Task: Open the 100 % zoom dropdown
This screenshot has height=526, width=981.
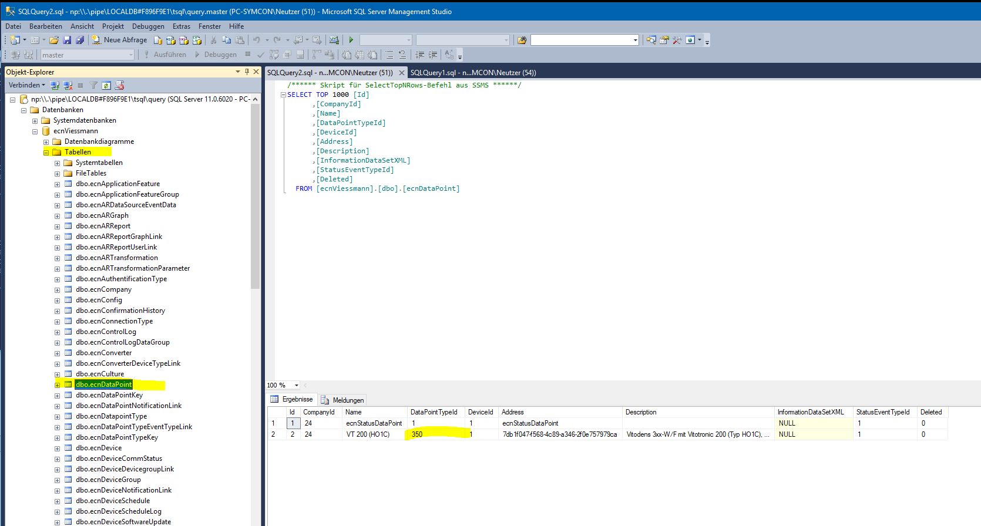Action: pos(296,386)
